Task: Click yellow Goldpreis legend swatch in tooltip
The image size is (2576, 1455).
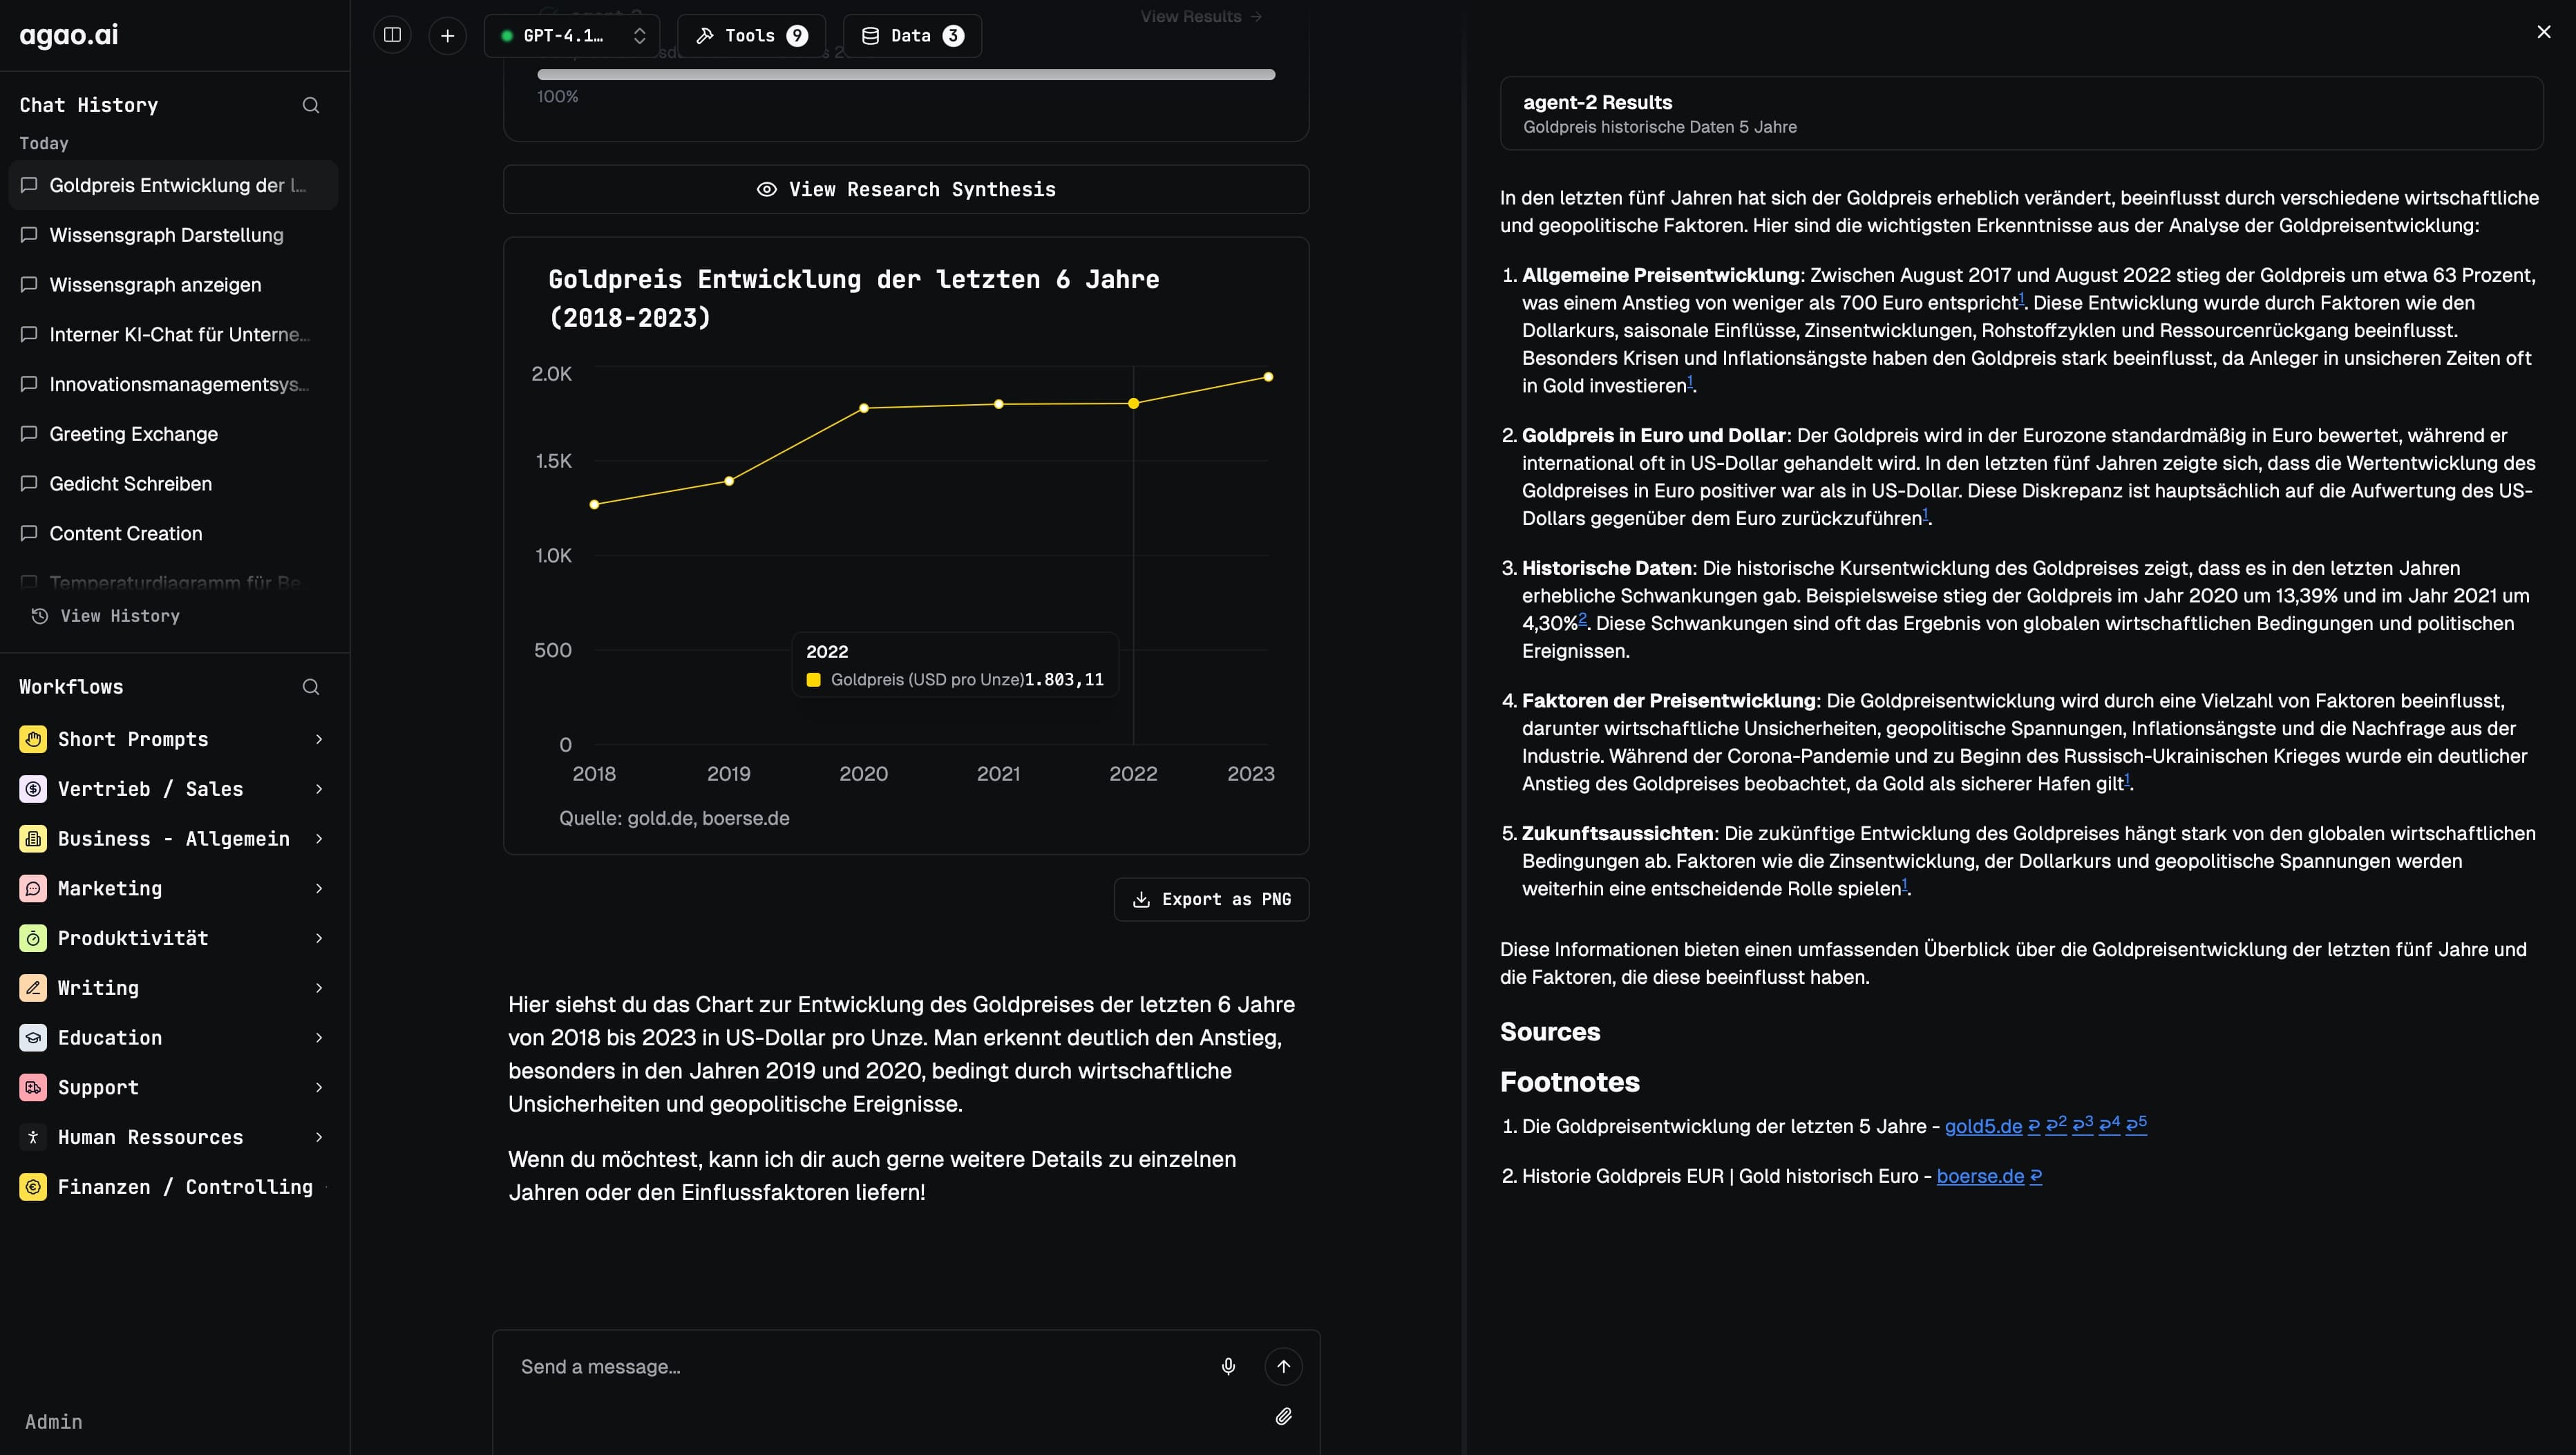Action: click(x=814, y=680)
